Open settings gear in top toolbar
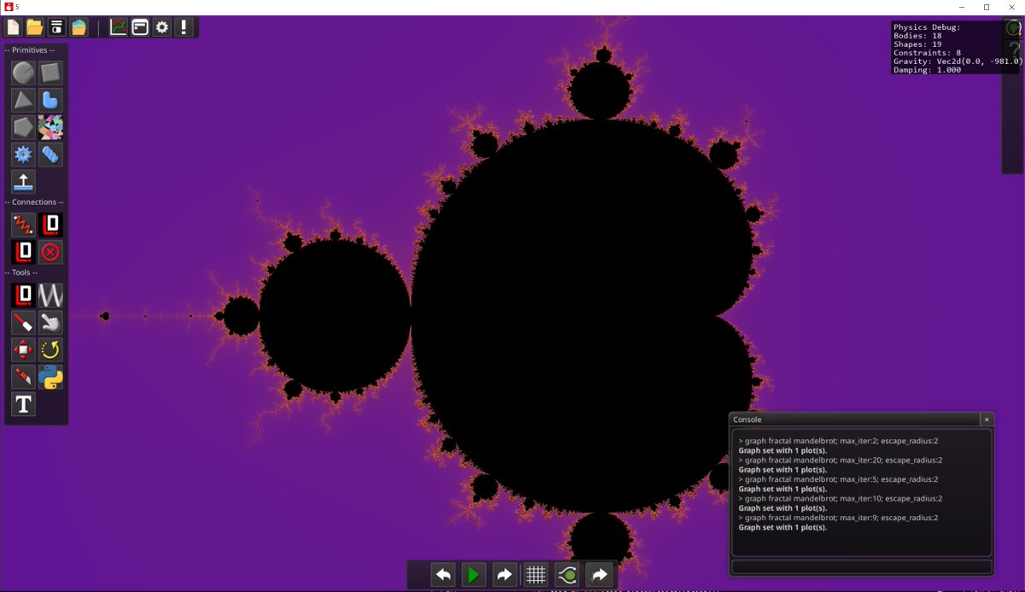The height and width of the screenshot is (592, 1025). pyautogui.click(x=162, y=27)
